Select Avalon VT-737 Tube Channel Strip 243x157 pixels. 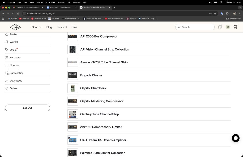tap(104, 62)
